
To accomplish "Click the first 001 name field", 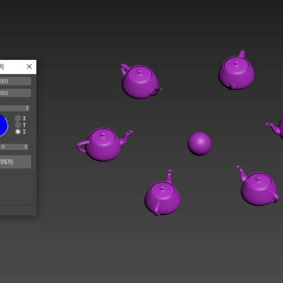I will click(15, 81).
